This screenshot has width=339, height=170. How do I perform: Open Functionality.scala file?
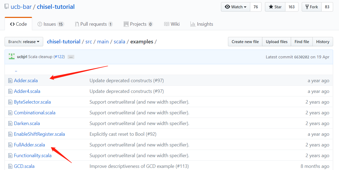coord(33,156)
